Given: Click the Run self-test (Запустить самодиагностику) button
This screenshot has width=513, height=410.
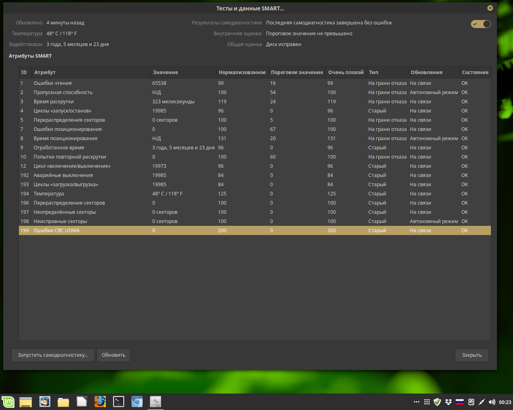Looking at the screenshot, I should 53,355.
